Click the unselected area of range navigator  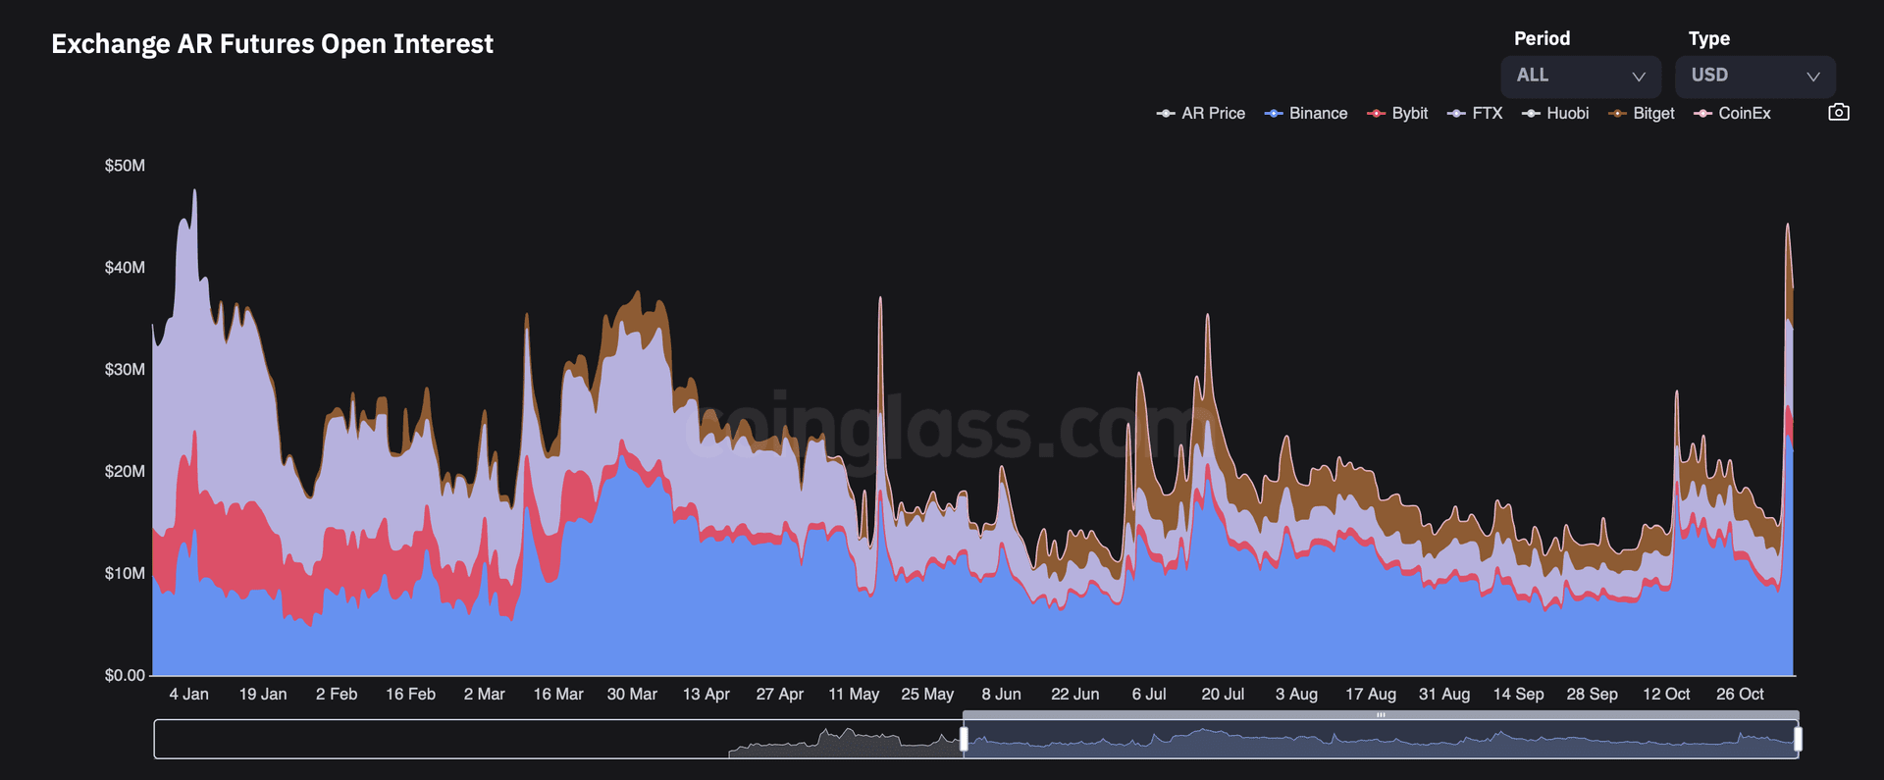click(x=557, y=739)
